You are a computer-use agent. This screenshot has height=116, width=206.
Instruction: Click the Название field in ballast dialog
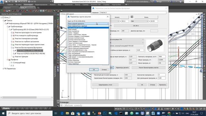point(133,13)
